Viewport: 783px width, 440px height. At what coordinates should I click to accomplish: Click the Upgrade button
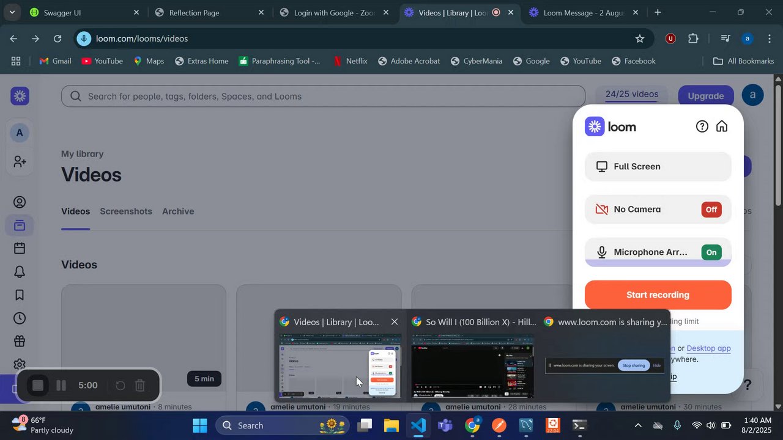[706, 96]
